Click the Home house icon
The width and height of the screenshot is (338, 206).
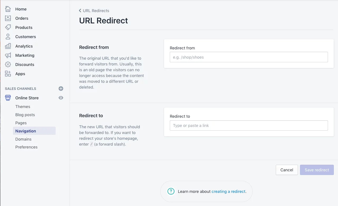(8, 9)
